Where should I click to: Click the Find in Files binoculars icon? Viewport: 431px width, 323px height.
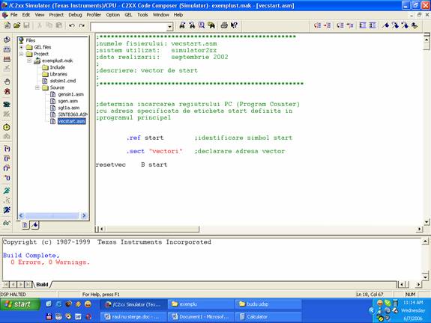tap(211, 25)
